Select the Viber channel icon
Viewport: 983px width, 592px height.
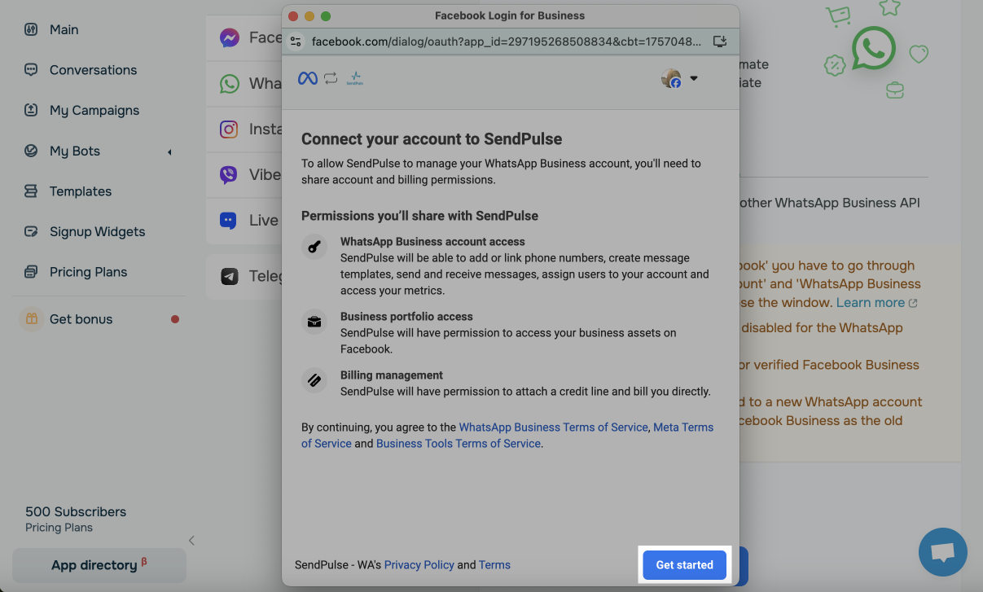pos(229,174)
